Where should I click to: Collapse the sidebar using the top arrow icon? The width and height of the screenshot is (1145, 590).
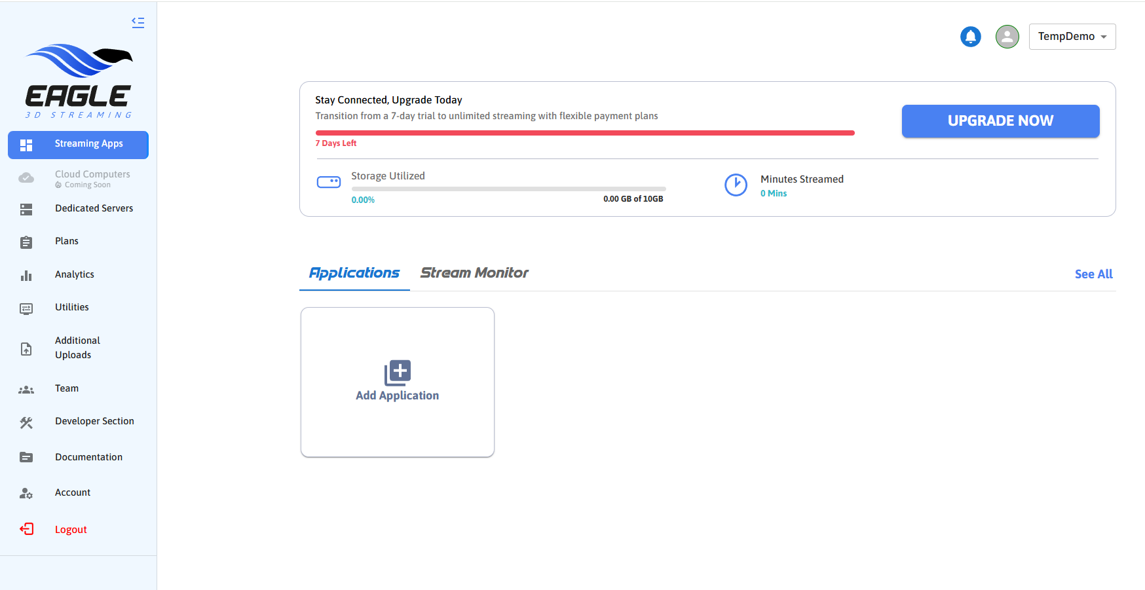tap(138, 22)
